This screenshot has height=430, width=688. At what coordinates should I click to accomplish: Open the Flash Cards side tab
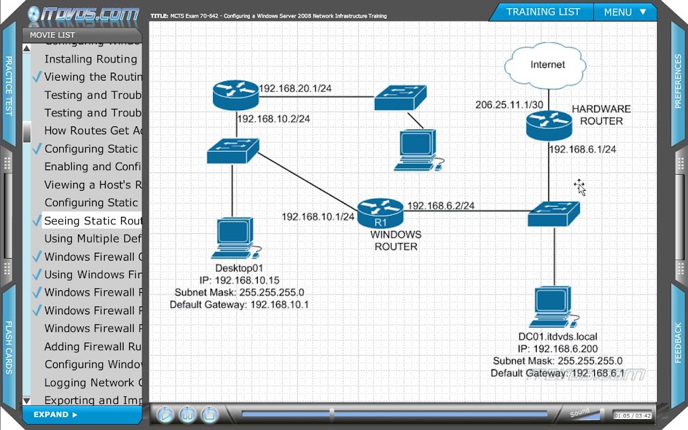(x=8, y=347)
